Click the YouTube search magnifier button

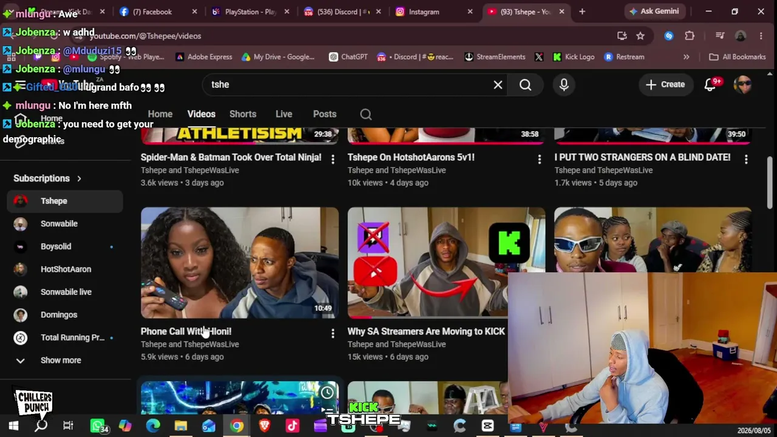tap(525, 85)
